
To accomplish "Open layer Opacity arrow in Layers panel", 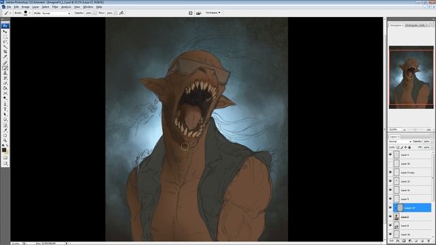I will [432, 142].
